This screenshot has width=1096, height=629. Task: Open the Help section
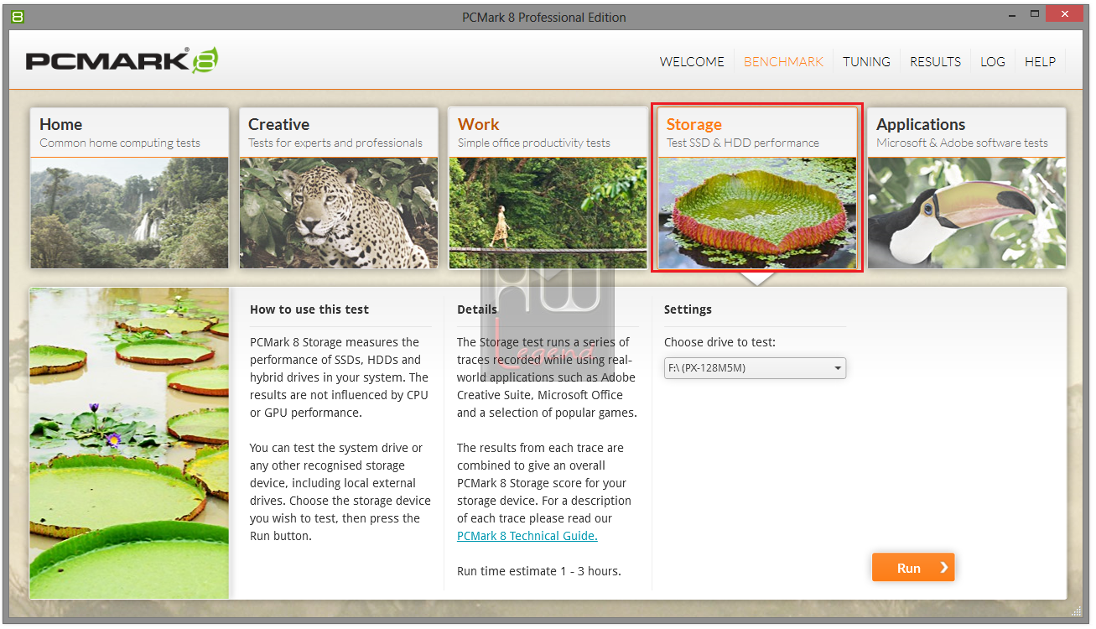coord(1040,61)
